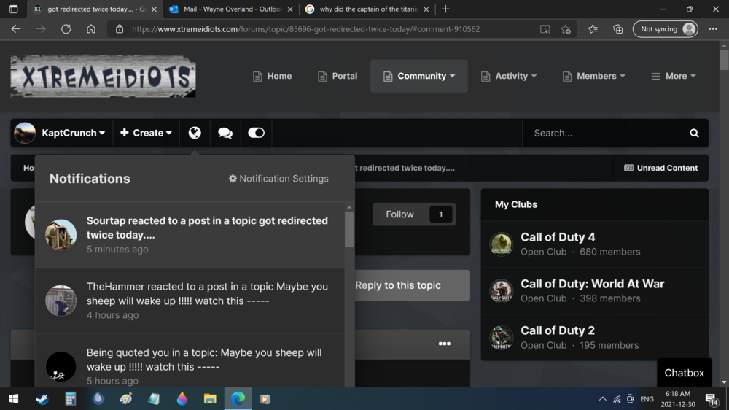729x410 pixels.
Task: Open the Portal menu item
Action: pos(338,76)
